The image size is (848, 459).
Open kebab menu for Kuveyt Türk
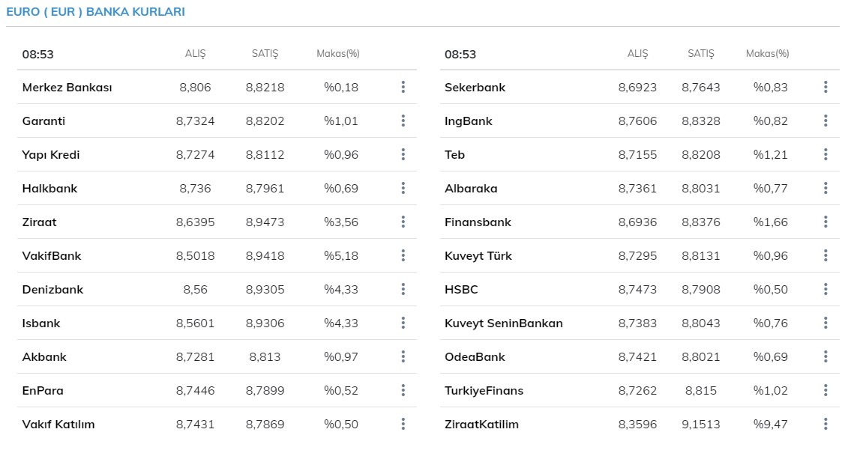(826, 255)
